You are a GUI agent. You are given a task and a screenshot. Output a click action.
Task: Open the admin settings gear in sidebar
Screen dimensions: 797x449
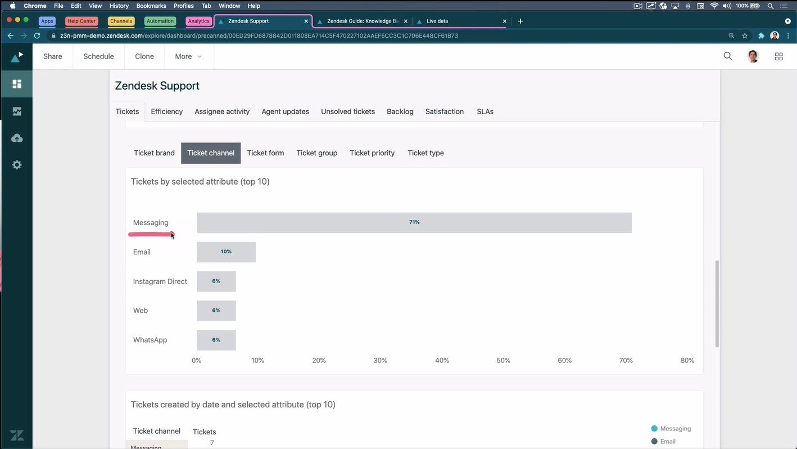tap(17, 165)
